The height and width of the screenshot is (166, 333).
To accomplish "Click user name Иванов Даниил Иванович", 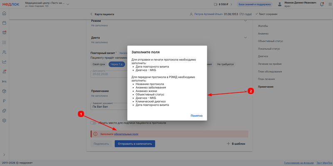I will tap(300, 3).
